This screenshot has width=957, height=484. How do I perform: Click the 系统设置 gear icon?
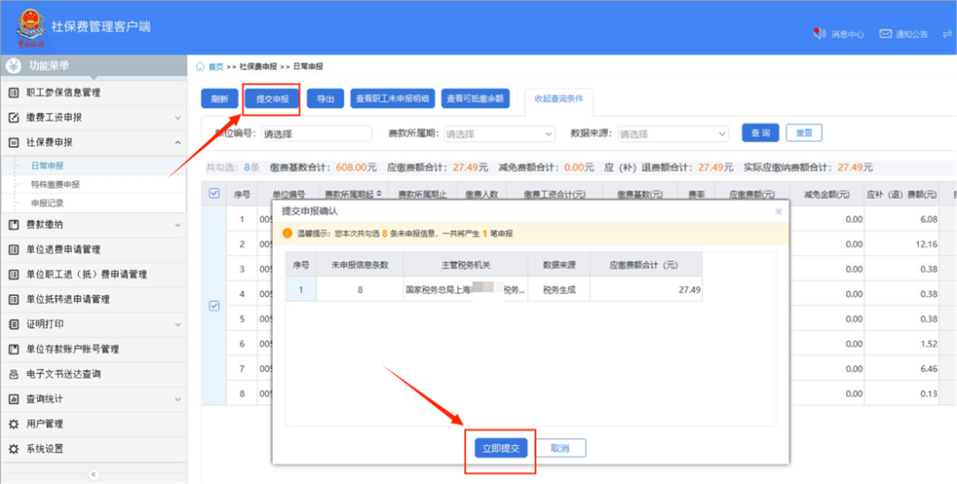click(x=13, y=449)
